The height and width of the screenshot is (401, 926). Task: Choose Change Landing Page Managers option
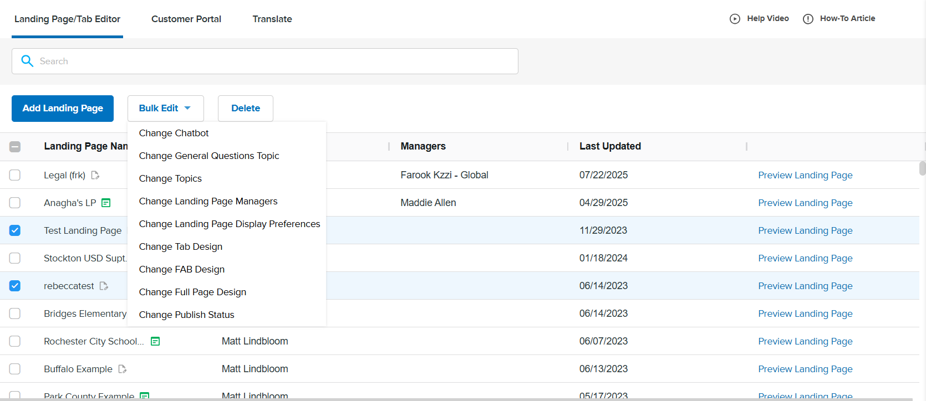(208, 201)
